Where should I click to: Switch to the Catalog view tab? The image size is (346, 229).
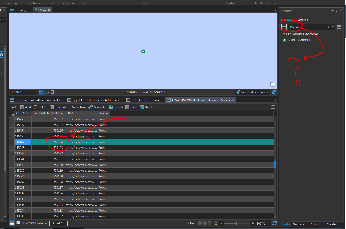coord(18,10)
